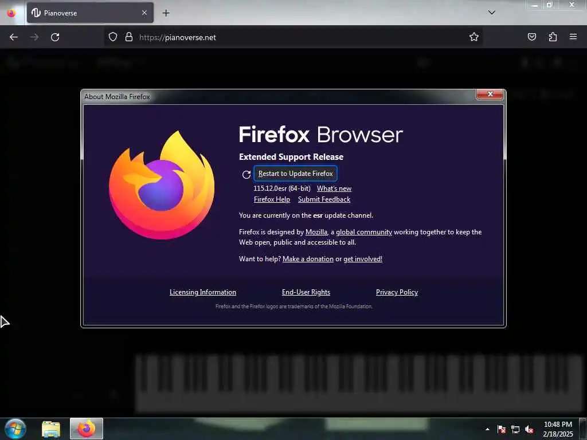Open the shield tracking protection icon
Screen dimensions: 587x440
coord(113,37)
